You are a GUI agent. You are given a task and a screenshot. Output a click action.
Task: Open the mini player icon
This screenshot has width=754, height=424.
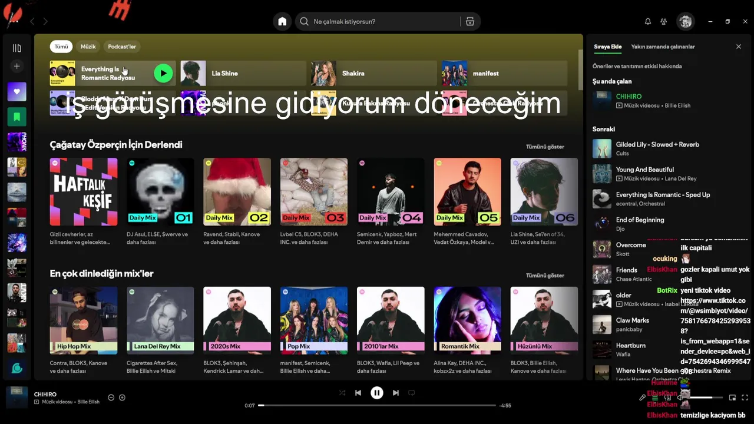click(732, 397)
